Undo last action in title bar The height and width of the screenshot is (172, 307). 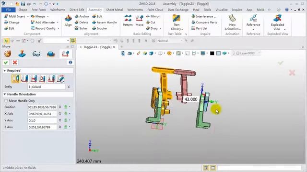(x=35, y=4)
